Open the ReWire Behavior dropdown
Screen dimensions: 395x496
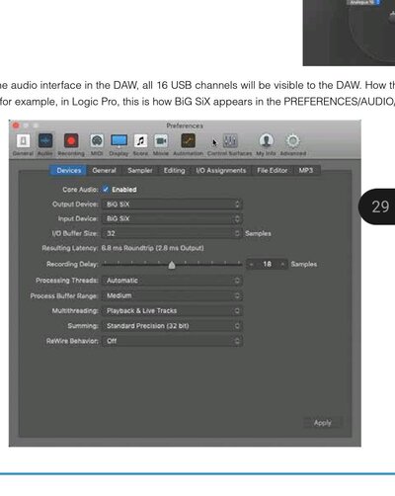coord(172,341)
